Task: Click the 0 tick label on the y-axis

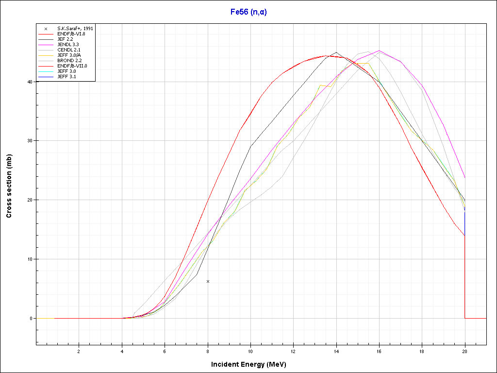Action: 31,318
